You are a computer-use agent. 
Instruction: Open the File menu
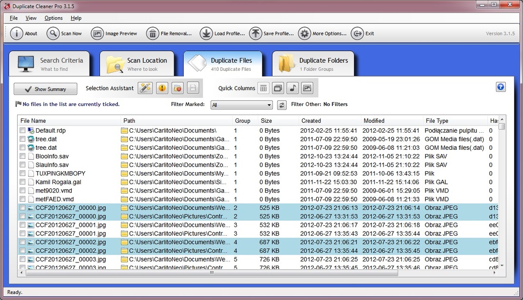tap(14, 18)
